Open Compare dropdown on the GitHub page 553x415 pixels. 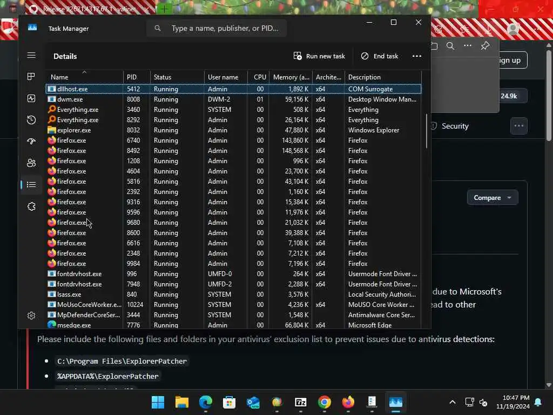pos(493,198)
